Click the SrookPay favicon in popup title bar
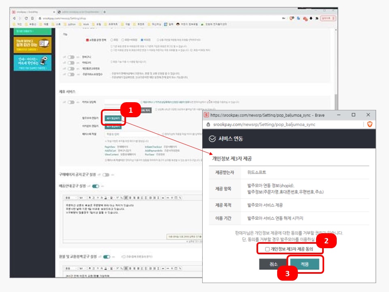Screen dimensions: 389x292 206,115
